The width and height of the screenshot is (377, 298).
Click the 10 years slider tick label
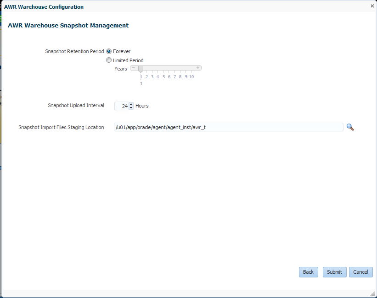point(191,77)
